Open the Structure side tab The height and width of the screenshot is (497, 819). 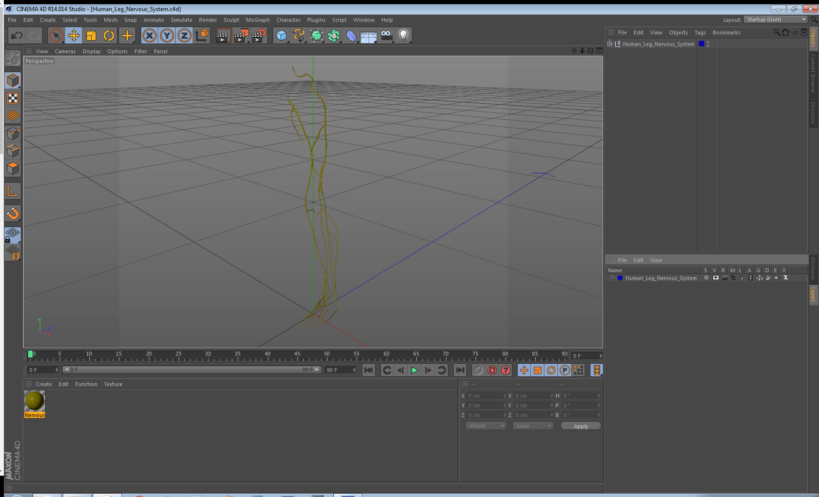[x=813, y=112]
